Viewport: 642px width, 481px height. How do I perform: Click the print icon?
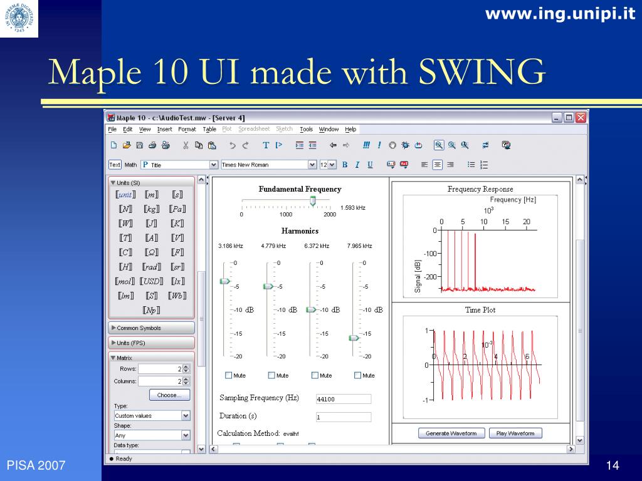[x=152, y=145]
